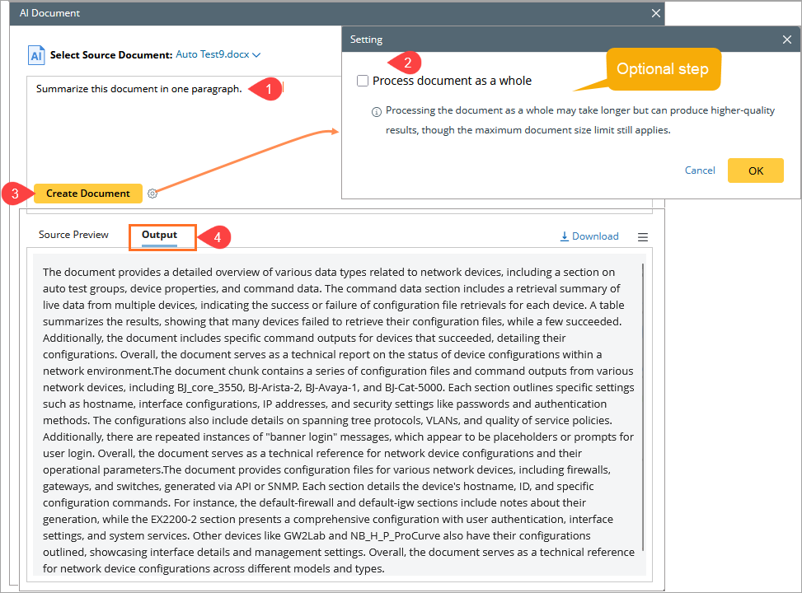
Task: Select the Output tab
Action: tap(160, 235)
